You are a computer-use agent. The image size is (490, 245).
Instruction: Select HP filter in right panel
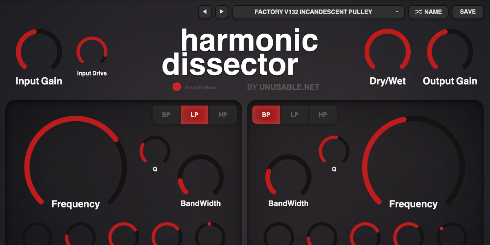click(x=323, y=115)
